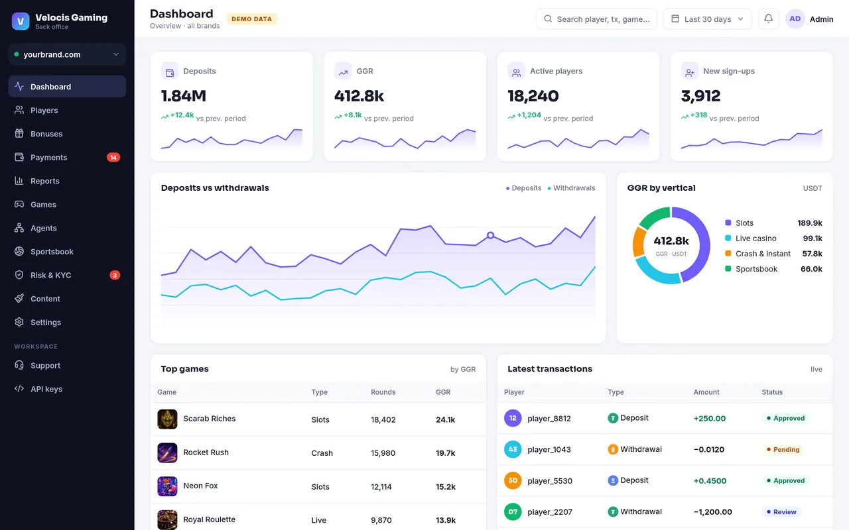
Task: Click the Slots purple legend swatch
Action: (728, 223)
